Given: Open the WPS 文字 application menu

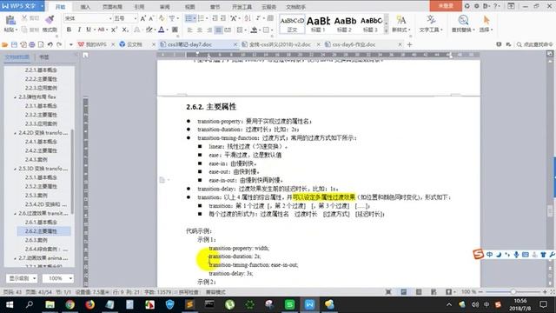Looking at the screenshot, I should pos(22,6).
